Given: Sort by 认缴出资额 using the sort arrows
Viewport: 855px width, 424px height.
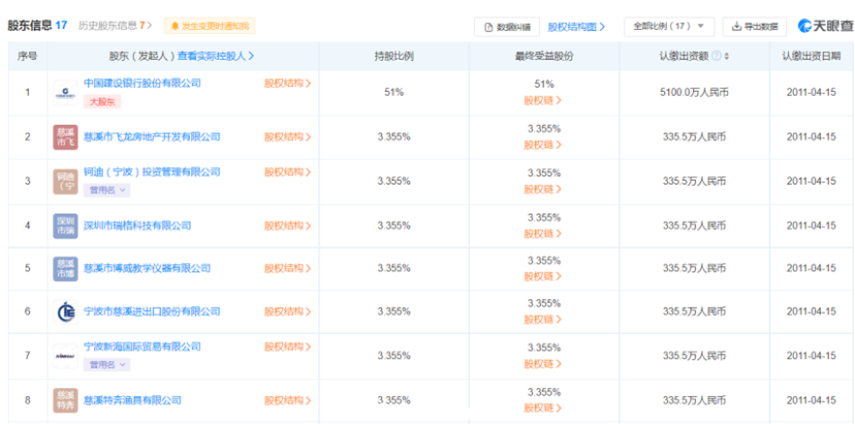Looking at the screenshot, I should 726,56.
